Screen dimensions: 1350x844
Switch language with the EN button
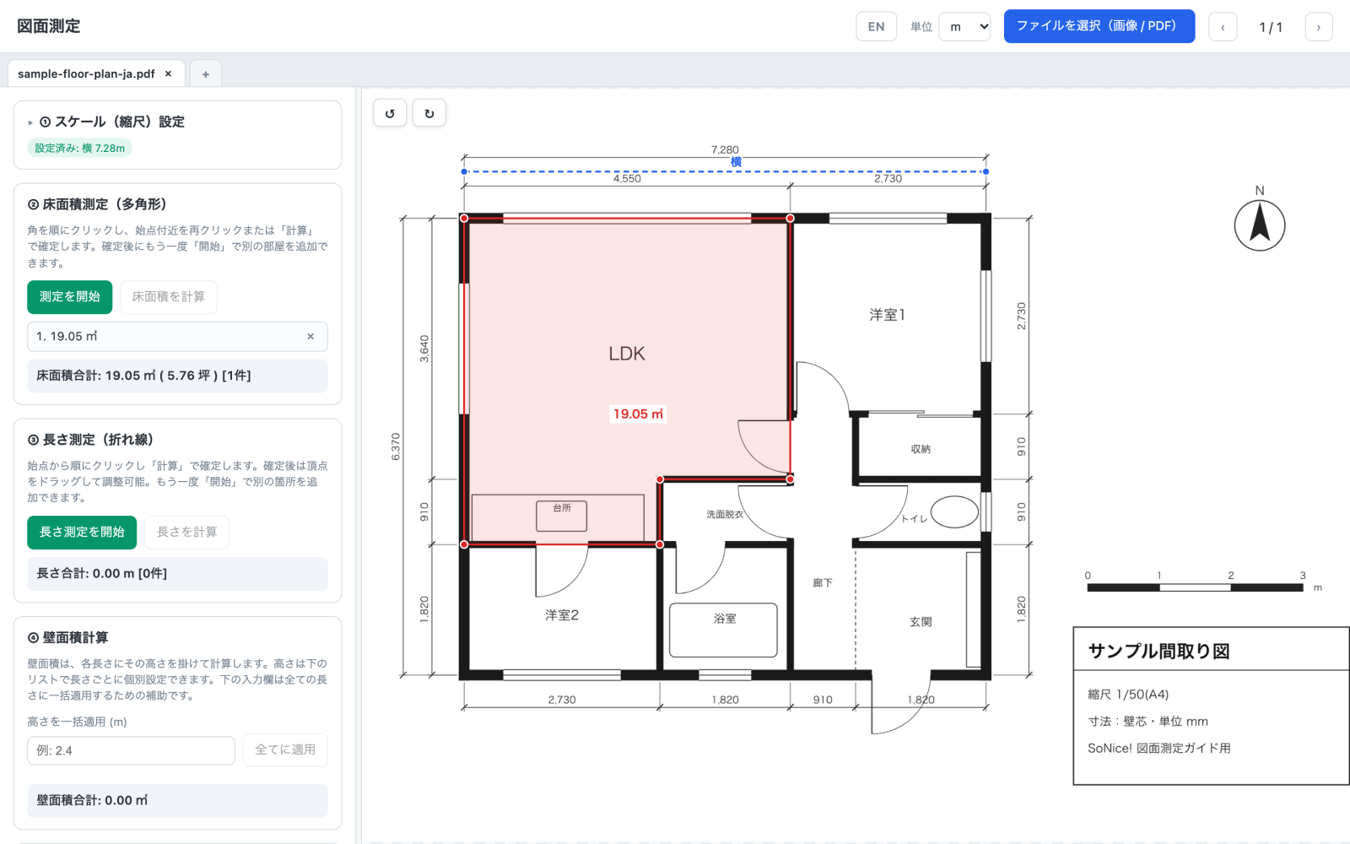pos(877,27)
